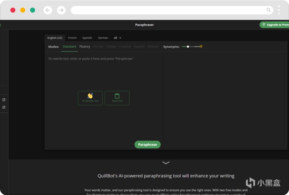
Task: Click the browser address bar field
Action: tap(172, 10)
